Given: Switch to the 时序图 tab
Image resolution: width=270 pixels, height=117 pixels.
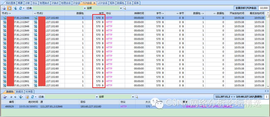Looking at the screenshot, I should tap(29, 92).
